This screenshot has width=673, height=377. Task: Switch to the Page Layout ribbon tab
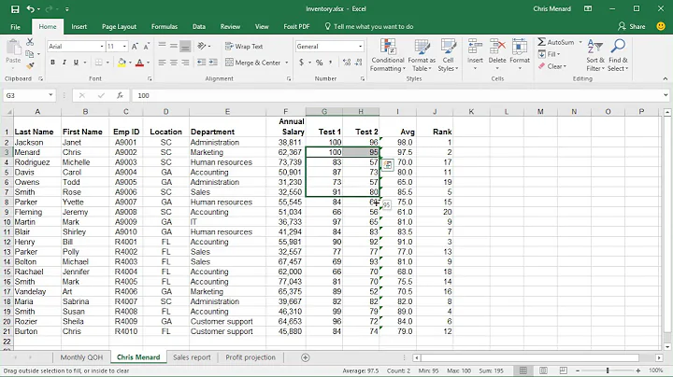point(119,26)
